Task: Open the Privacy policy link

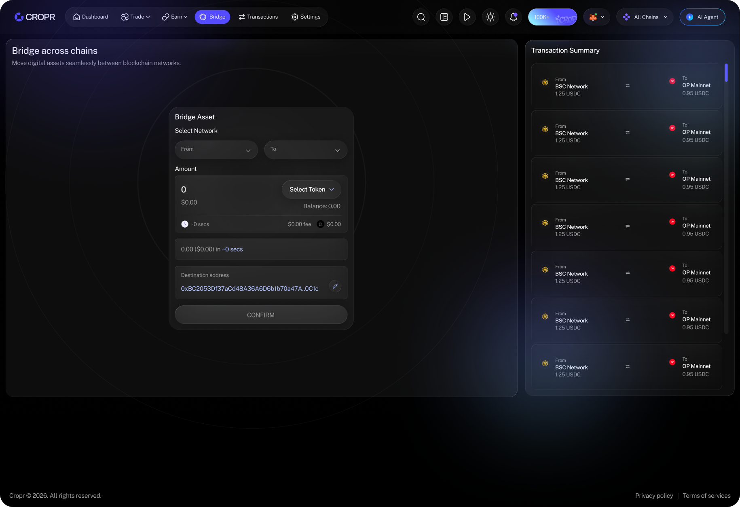Action: [654, 496]
